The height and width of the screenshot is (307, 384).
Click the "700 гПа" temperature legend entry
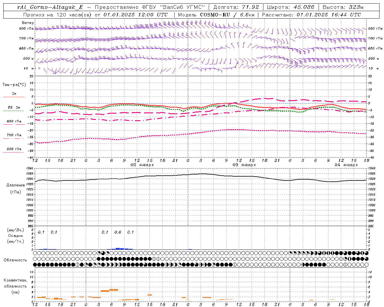click(14, 135)
